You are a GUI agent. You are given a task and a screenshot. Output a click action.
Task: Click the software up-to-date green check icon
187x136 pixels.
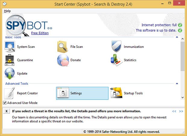click(180, 30)
